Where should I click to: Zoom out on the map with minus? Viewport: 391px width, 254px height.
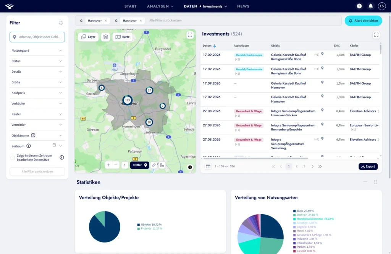(x=116, y=165)
